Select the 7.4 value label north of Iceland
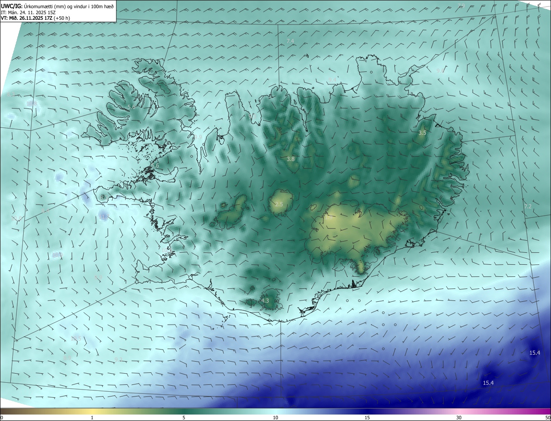Screen dimensions: 551x421 pos(290,41)
